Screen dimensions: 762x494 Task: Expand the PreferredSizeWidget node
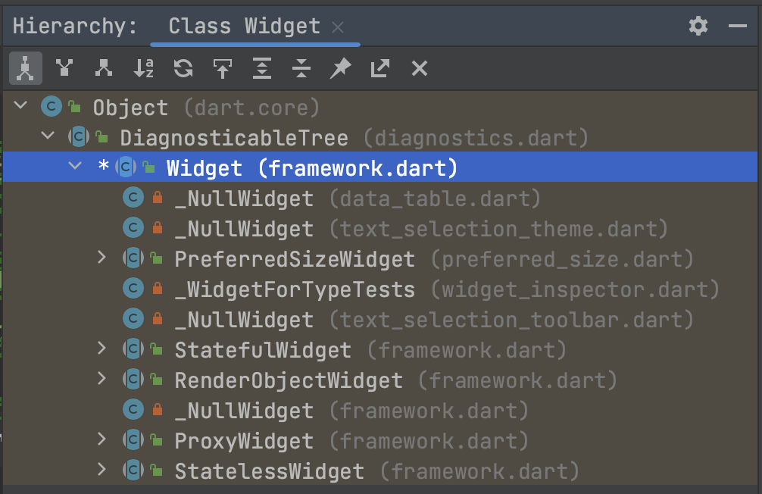click(x=101, y=257)
